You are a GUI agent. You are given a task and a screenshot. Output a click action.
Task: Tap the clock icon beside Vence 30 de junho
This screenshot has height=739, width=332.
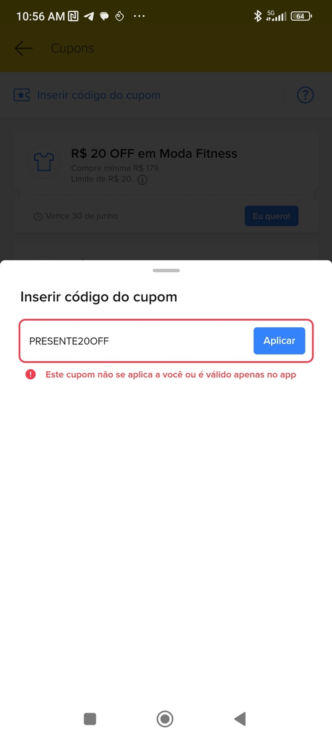38,216
